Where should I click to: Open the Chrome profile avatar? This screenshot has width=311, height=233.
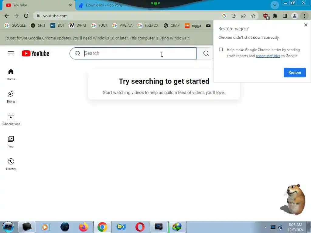click(295, 16)
